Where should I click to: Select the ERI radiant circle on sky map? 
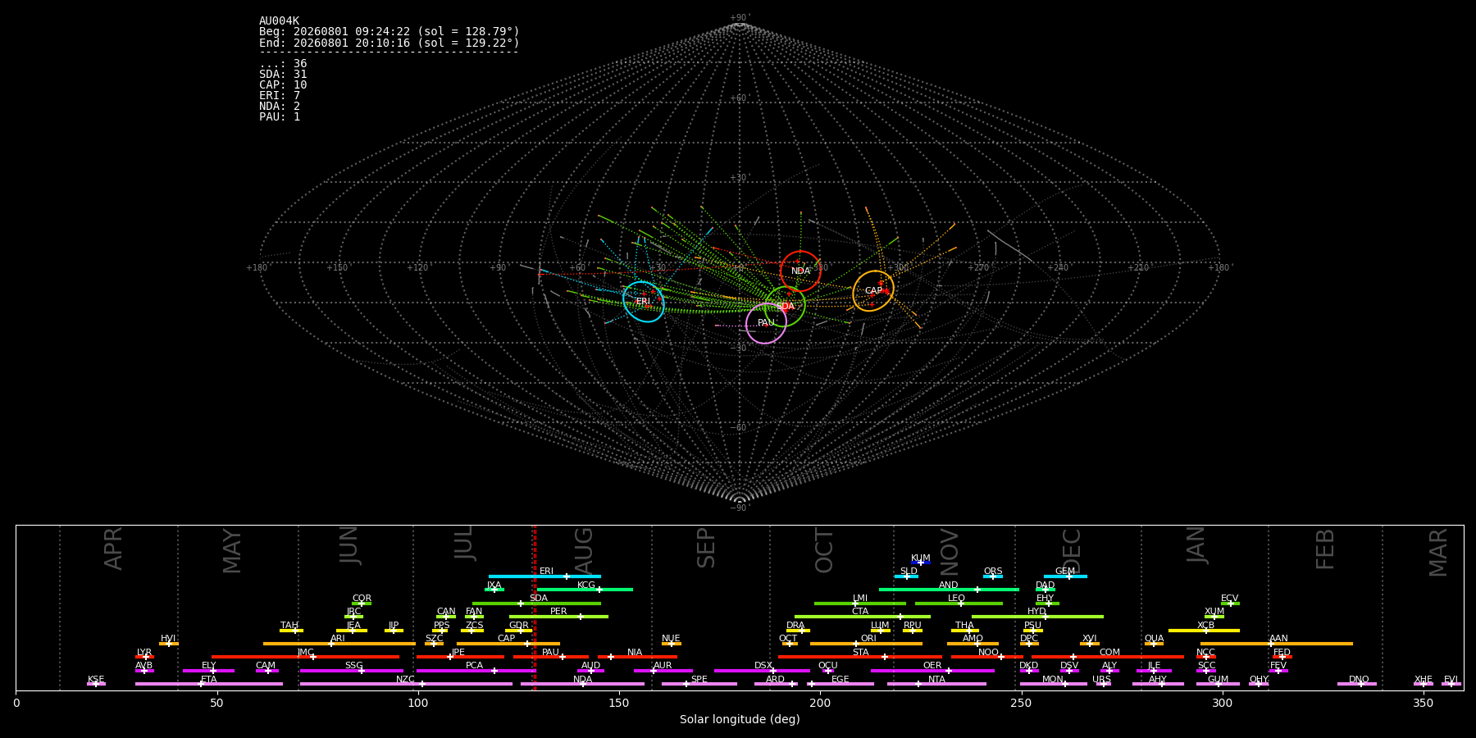pyautogui.click(x=644, y=302)
